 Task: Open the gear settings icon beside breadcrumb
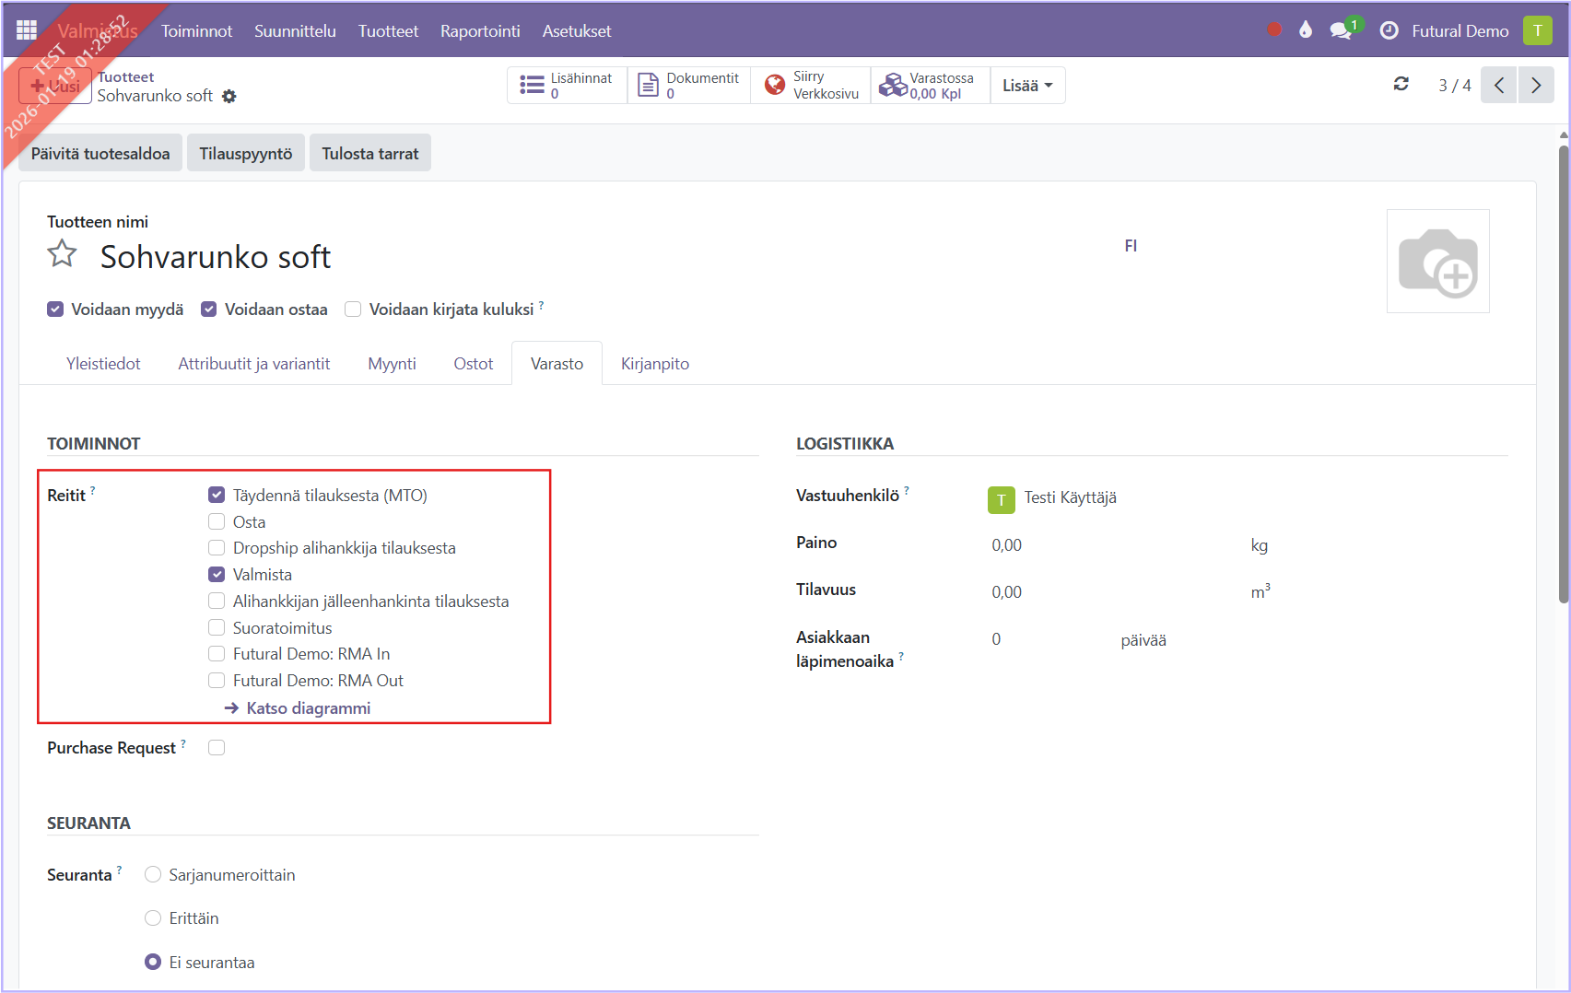[x=229, y=97]
